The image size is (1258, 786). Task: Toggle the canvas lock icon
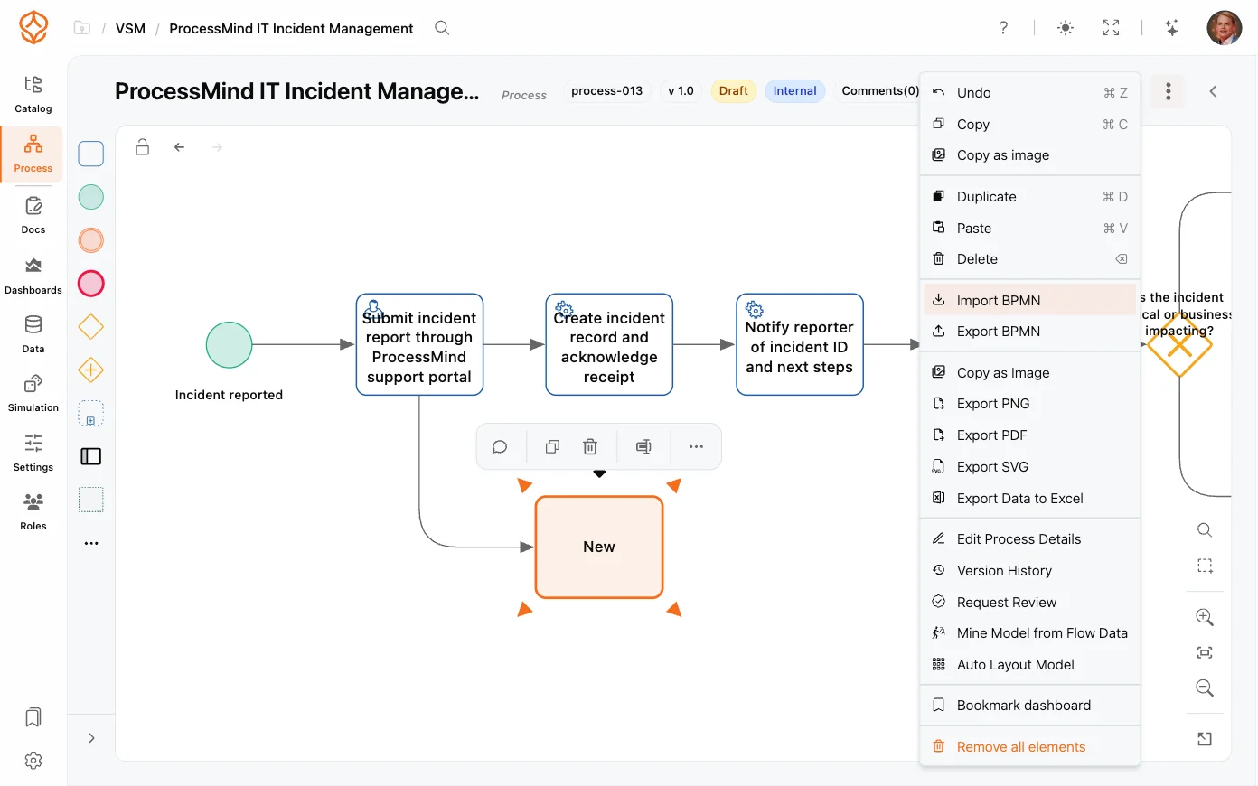[143, 147]
